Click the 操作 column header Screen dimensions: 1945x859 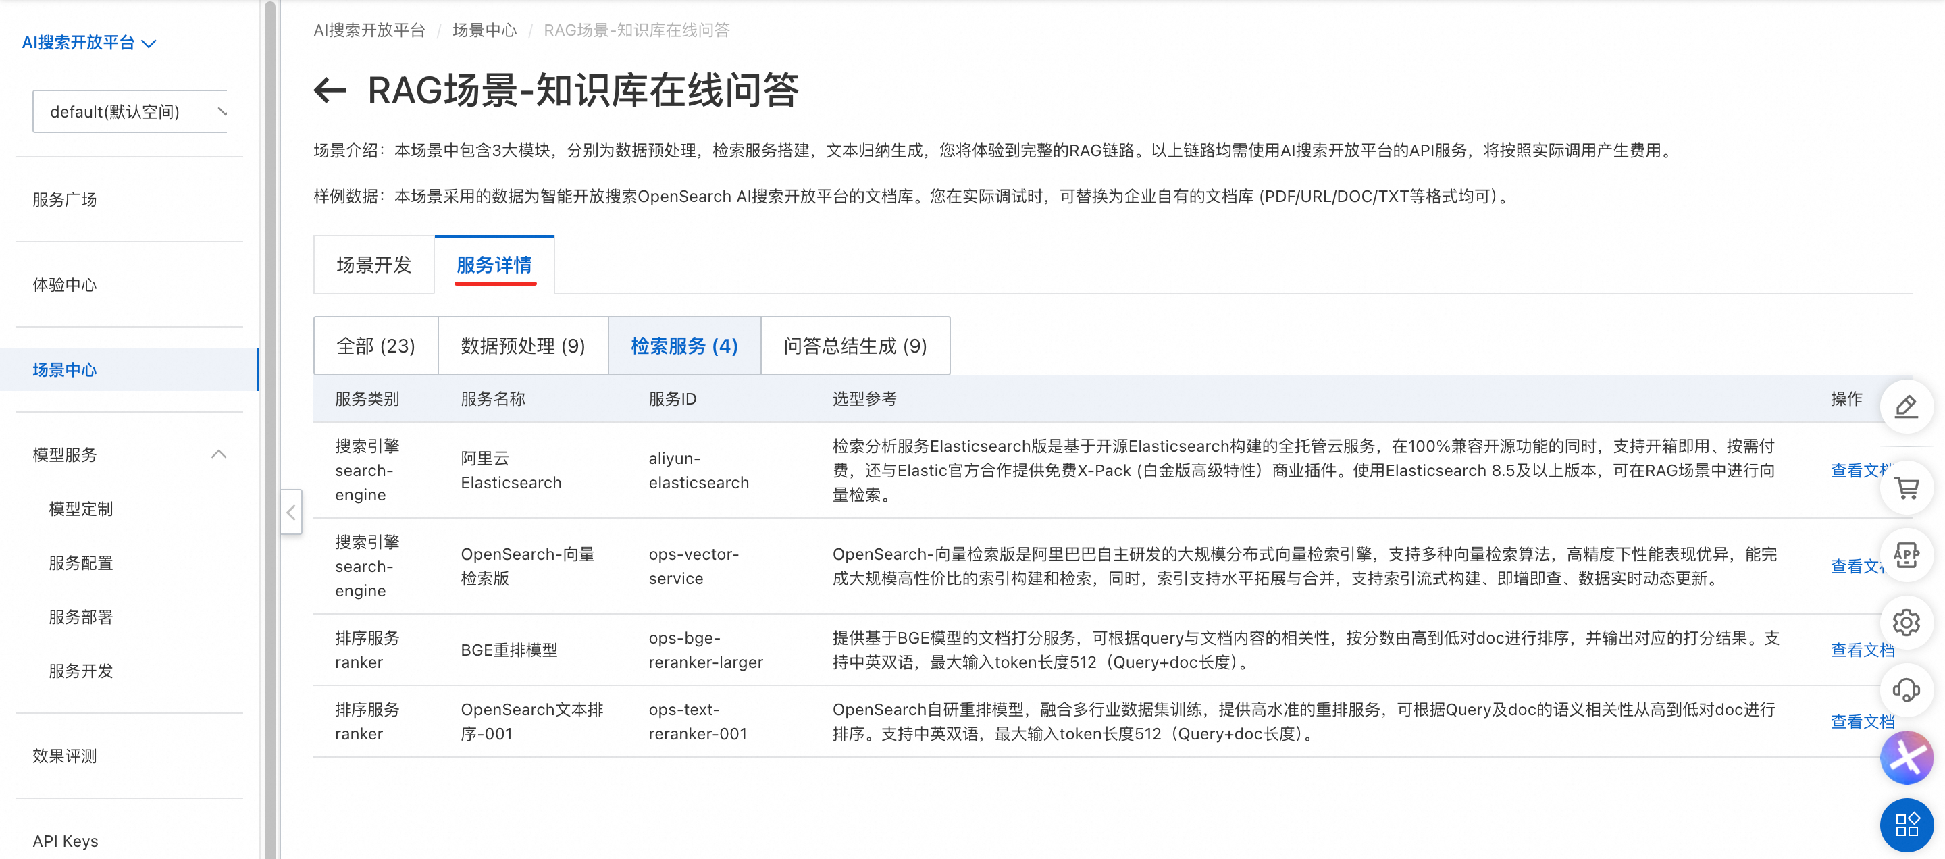[1846, 398]
